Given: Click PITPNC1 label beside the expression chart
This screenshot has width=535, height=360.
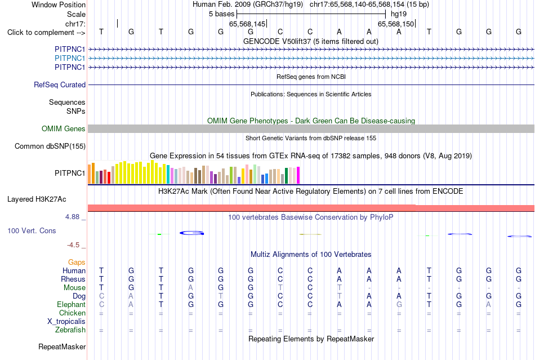Looking at the screenshot, I should point(70,173).
